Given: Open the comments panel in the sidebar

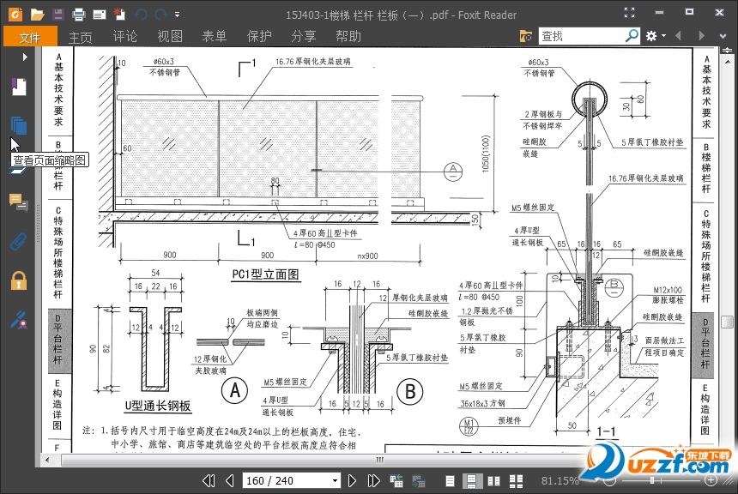Looking at the screenshot, I should click(19, 203).
